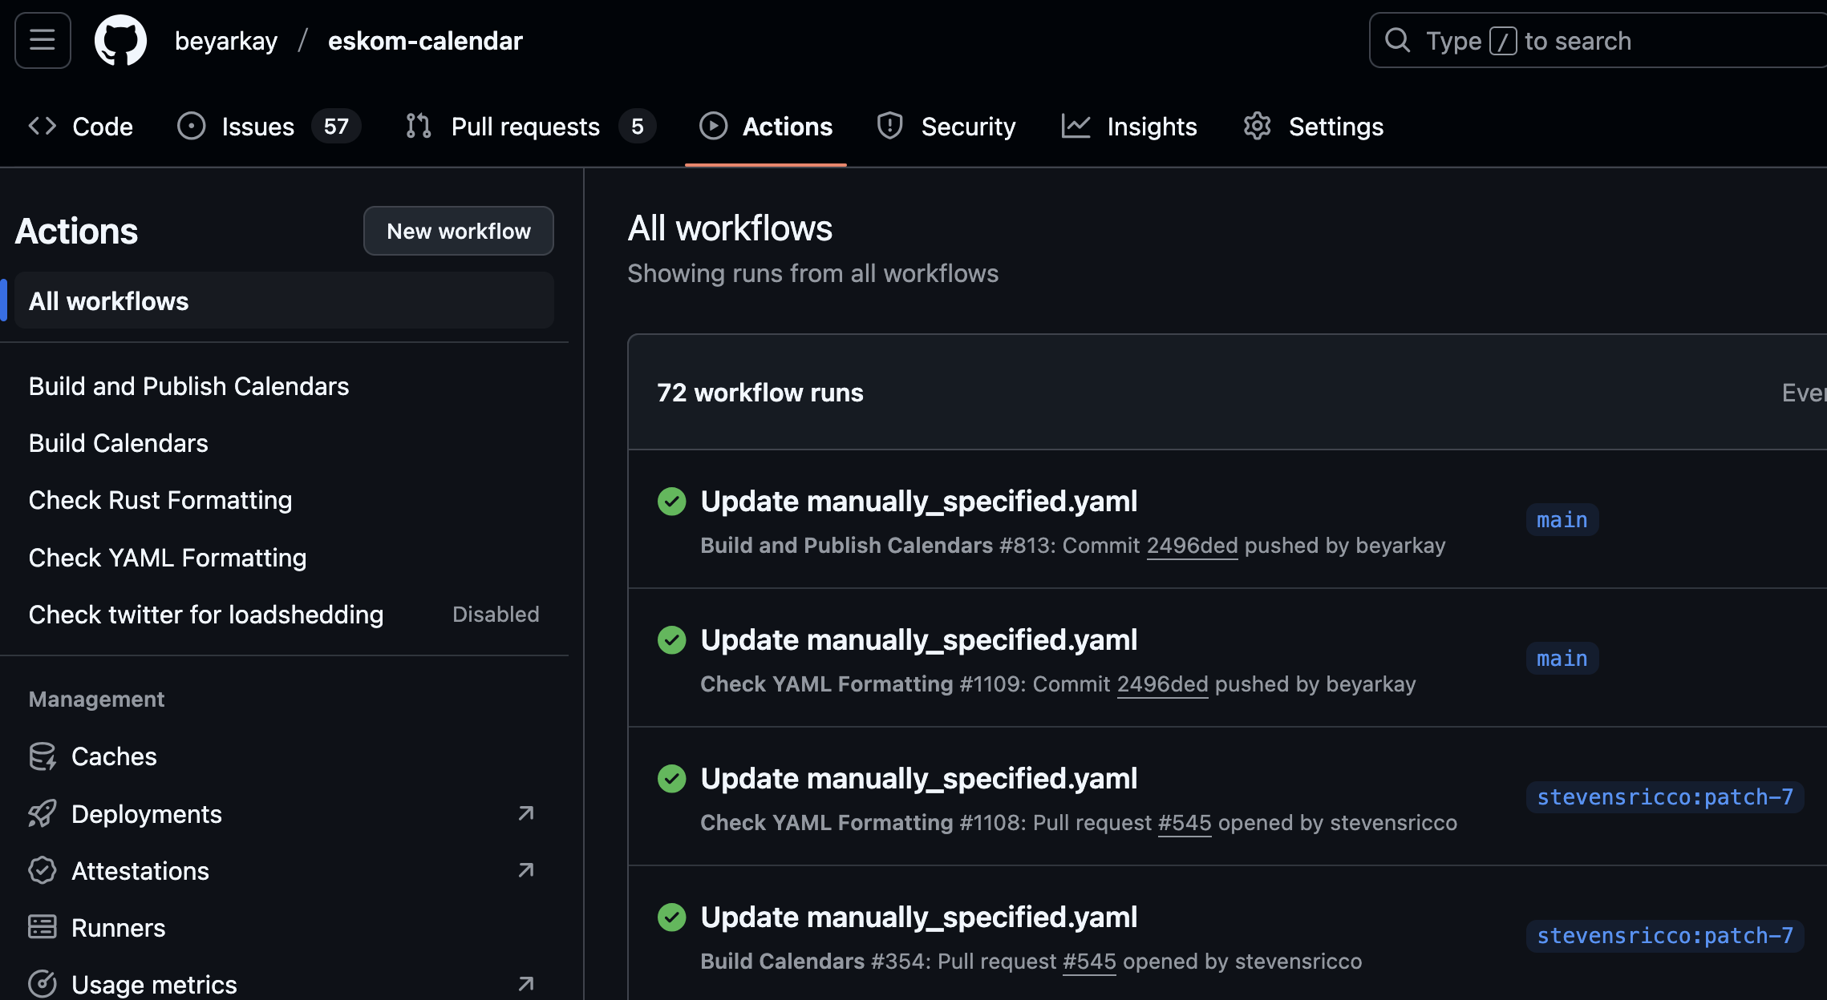Open the hamburger navigation menu
Viewport: 1827px width, 1000px height.
[42, 40]
